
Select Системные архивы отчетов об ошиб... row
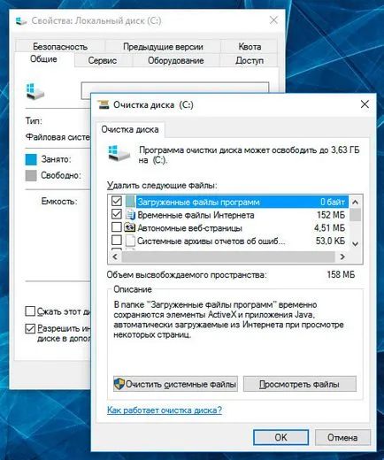[x=228, y=241]
